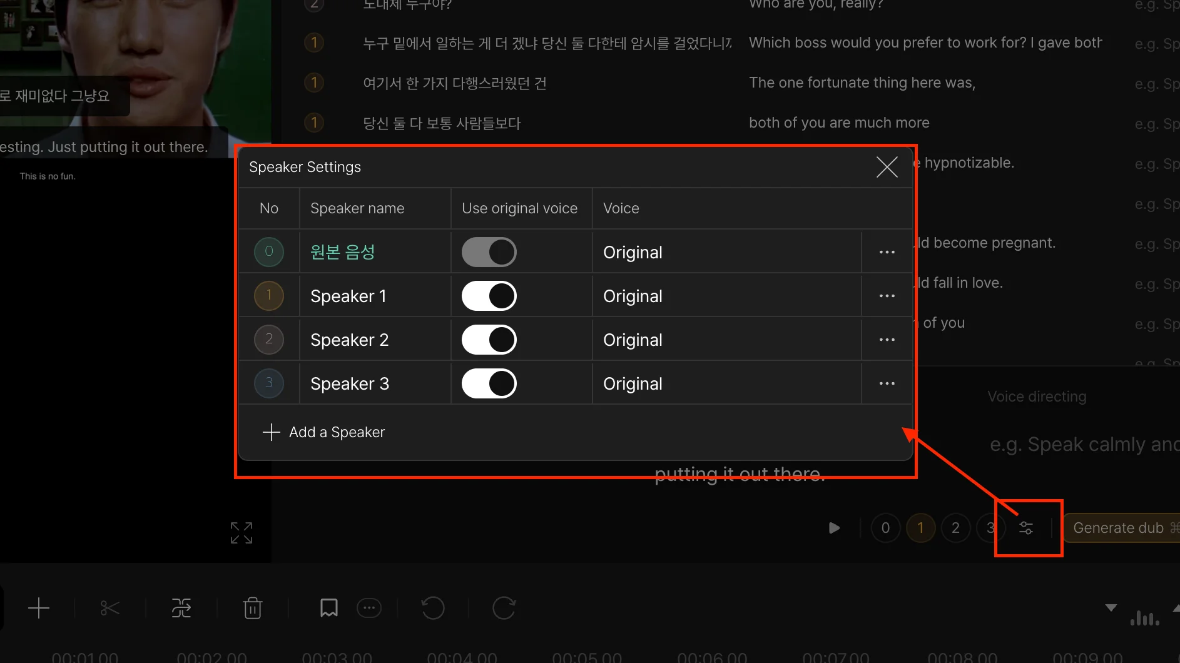Click the bookmark icon in toolbar
This screenshot has height=663, width=1180.
coord(328,608)
